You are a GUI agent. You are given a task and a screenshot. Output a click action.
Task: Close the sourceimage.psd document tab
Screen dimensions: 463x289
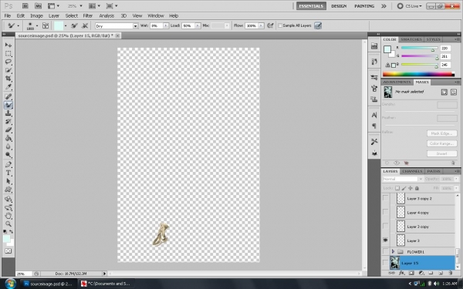117,35
